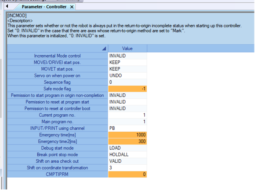Change Servo on when power on value
The width and height of the screenshot is (255, 190).
coord(127,76)
